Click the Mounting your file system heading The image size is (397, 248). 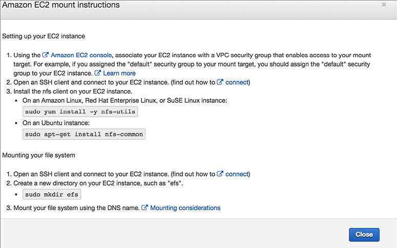tap(39, 155)
